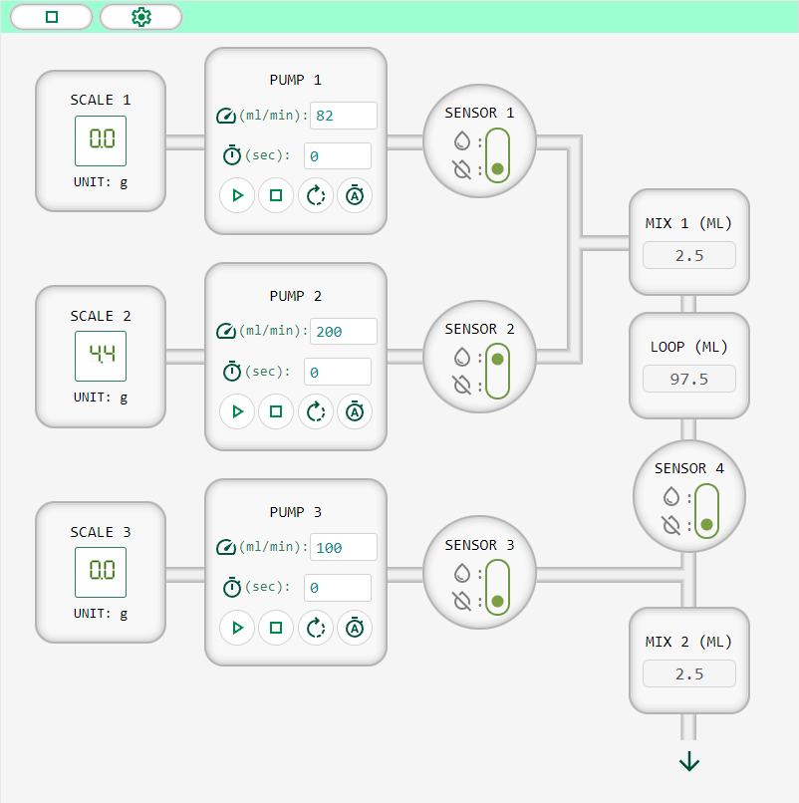This screenshot has width=799, height=803.
Task: Stop Pump 1 using its stop icon
Action: pos(276,195)
